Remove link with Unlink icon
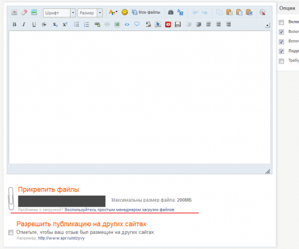Screen dimensions: 299x249 (x=107, y=25)
